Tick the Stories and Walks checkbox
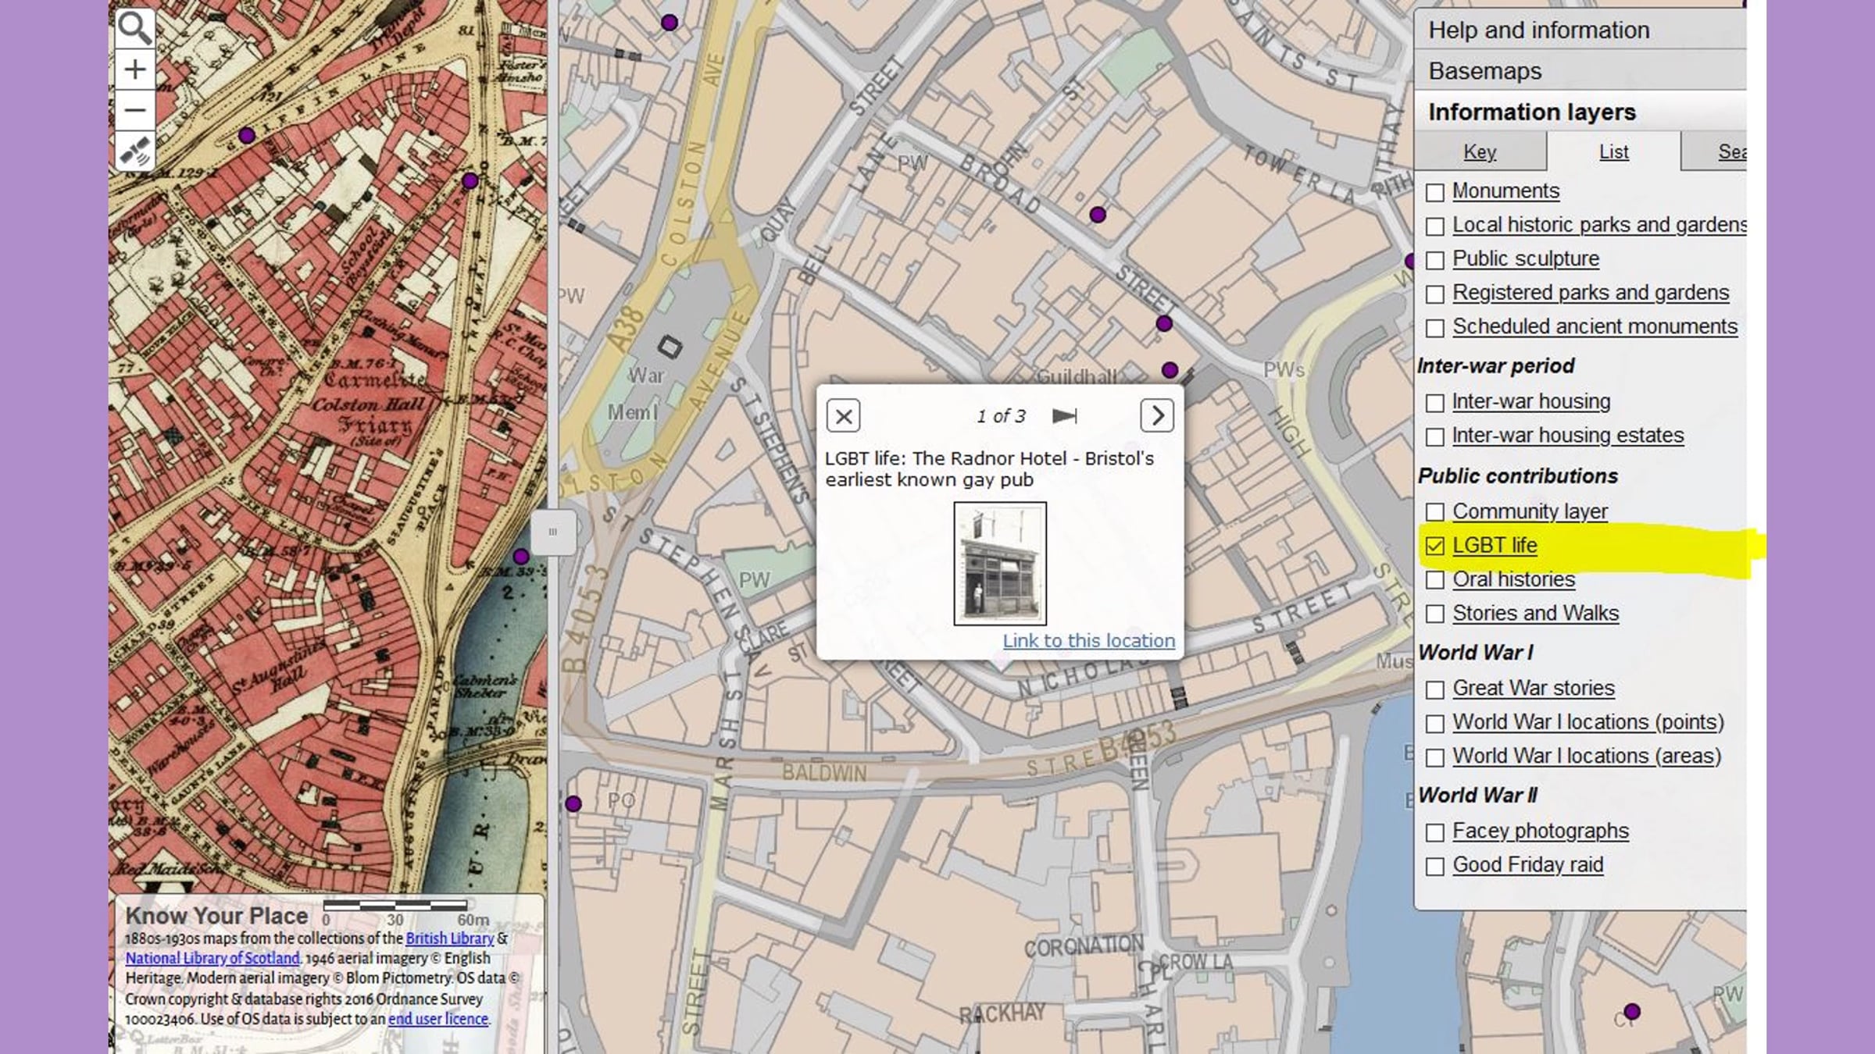Image resolution: width=1875 pixels, height=1054 pixels. [x=1434, y=614]
